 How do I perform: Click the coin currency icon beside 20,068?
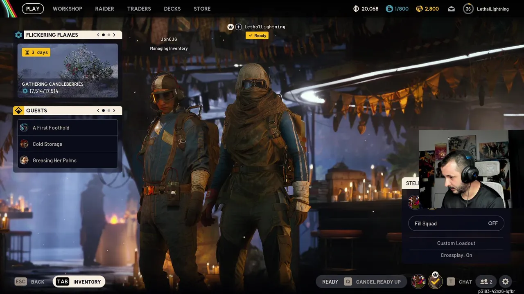click(356, 9)
